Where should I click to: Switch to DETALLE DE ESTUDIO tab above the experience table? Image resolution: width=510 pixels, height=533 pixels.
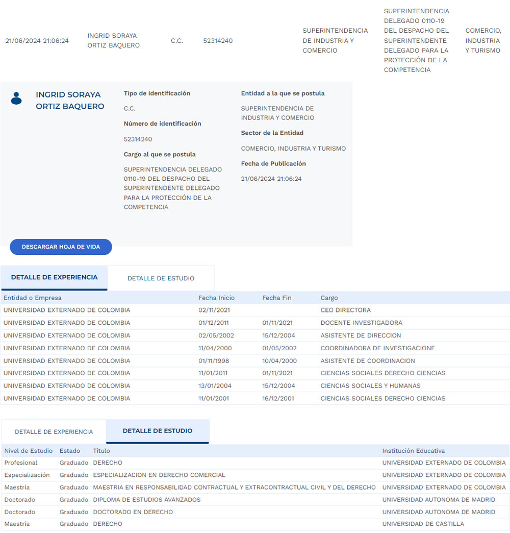(161, 278)
